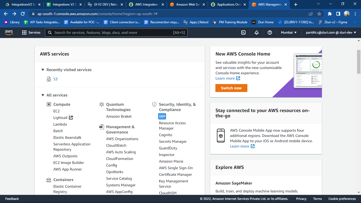Open Learn more for Mobile App
The width and height of the screenshot is (361, 203).
tap(242, 146)
